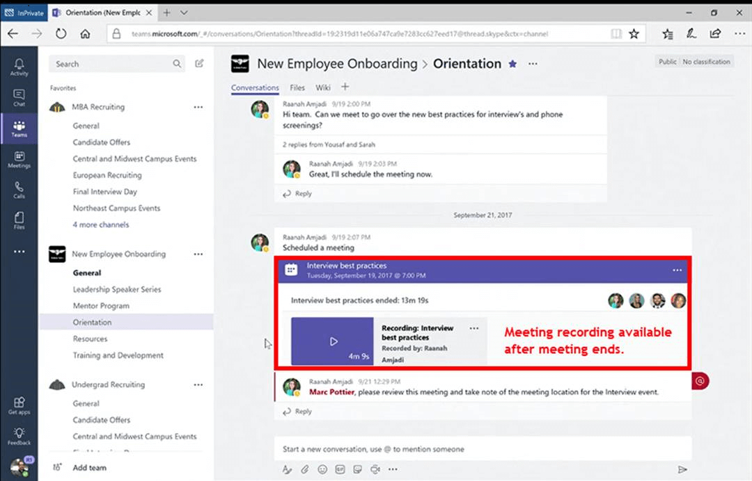This screenshot has height=481, width=752.
Task: Open the Files sidebar icon
Action: pos(19,220)
